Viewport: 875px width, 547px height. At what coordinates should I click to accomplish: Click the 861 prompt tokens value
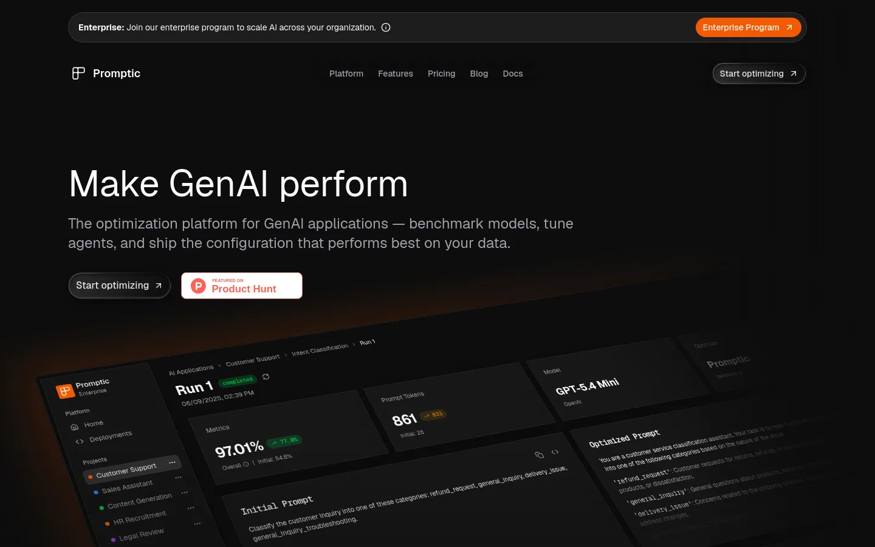click(x=405, y=419)
